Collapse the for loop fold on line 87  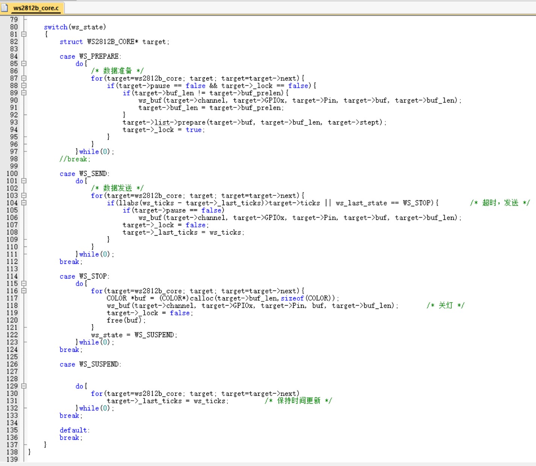click(24, 78)
